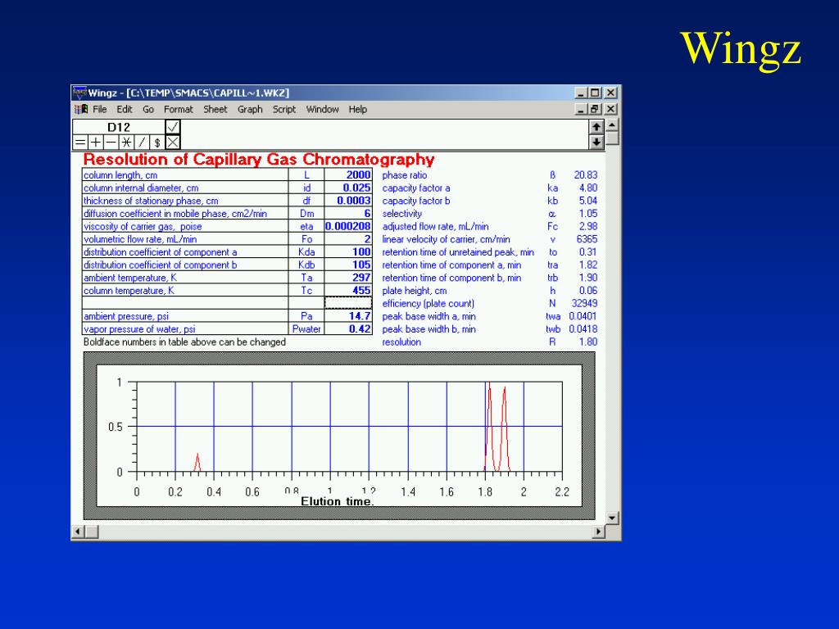
Task: Select ambient pressure value 14.7
Action: pos(347,316)
